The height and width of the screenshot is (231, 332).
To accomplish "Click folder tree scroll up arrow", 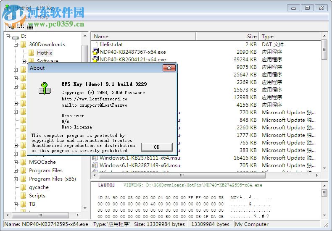I will [x=85, y=36].
